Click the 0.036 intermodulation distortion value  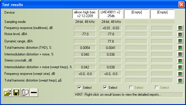[110, 55]
